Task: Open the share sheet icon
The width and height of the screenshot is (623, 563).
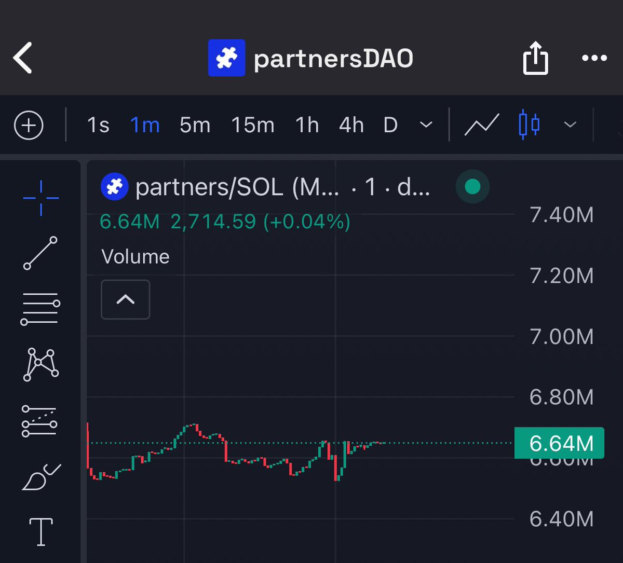Action: (x=535, y=58)
